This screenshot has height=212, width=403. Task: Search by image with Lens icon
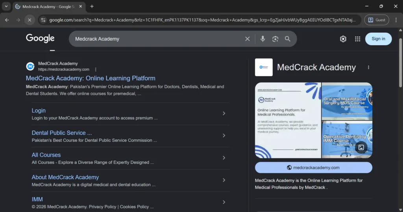275,39
